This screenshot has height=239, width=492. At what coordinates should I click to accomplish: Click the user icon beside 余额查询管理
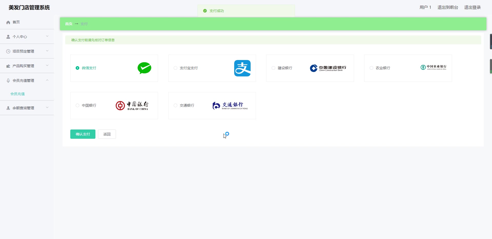(8, 108)
